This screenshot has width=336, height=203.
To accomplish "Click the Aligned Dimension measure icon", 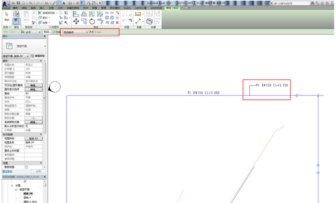I will [x=138, y=14].
